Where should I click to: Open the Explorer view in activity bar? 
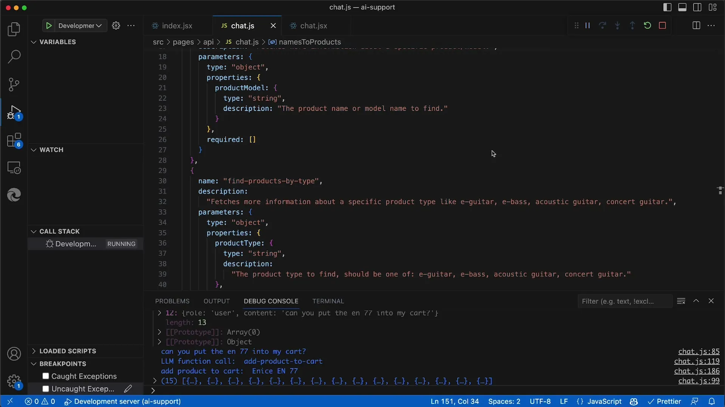(x=14, y=29)
